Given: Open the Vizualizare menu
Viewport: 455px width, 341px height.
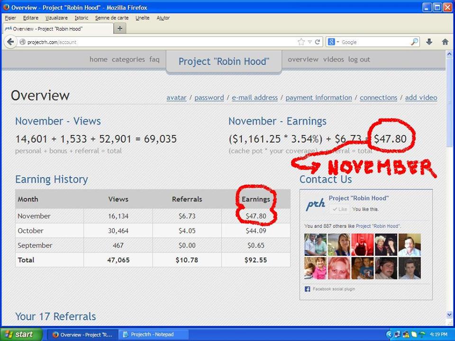Looking at the screenshot, I should tap(56, 18).
